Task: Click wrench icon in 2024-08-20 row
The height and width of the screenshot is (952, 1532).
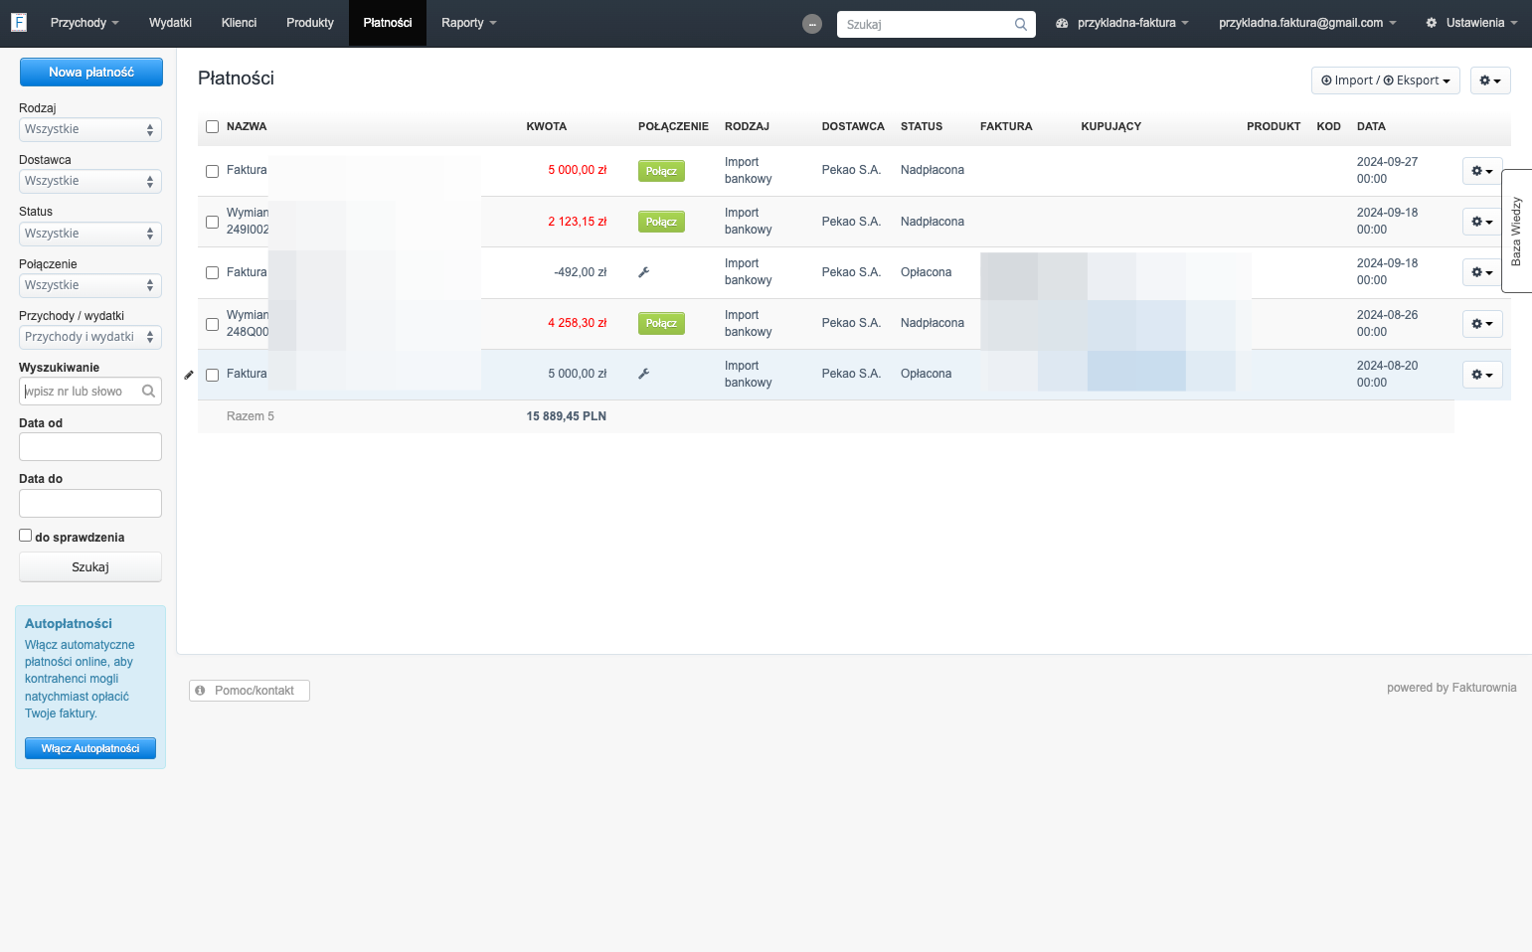Action: click(644, 374)
